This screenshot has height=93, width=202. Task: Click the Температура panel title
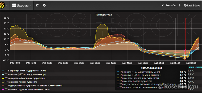pyautogui.click(x=103, y=15)
